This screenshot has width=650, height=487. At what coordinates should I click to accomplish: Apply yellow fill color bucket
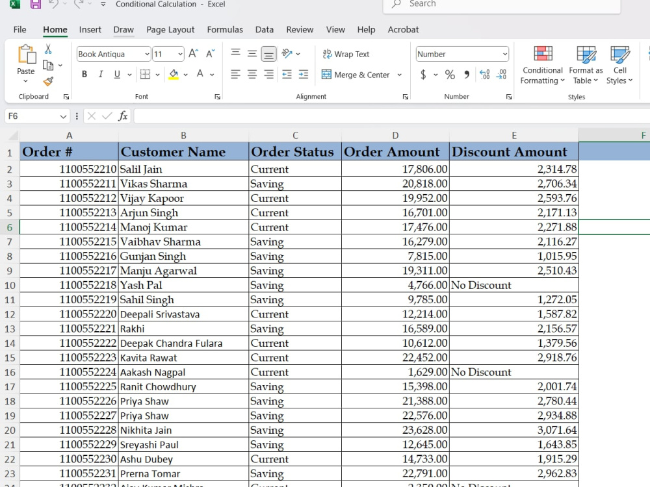pos(174,75)
